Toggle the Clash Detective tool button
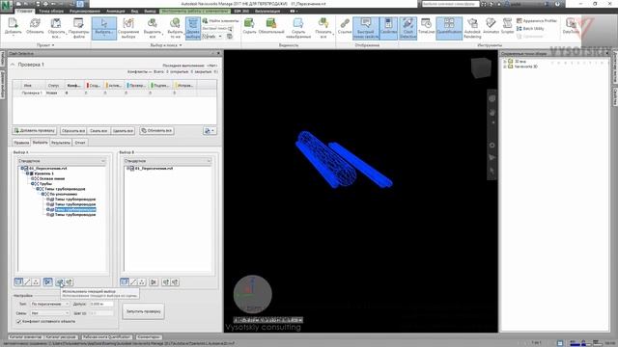Image resolution: width=618 pixels, height=347 pixels. coord(407,28)
